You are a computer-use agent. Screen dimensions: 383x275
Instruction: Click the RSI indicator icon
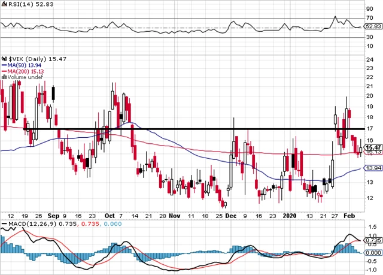coord(4,4)
